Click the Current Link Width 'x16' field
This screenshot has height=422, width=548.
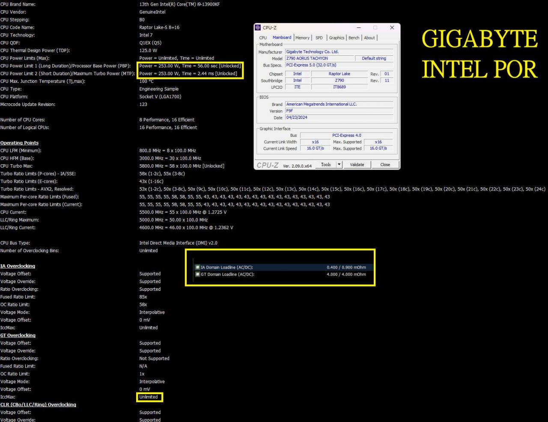316,142
